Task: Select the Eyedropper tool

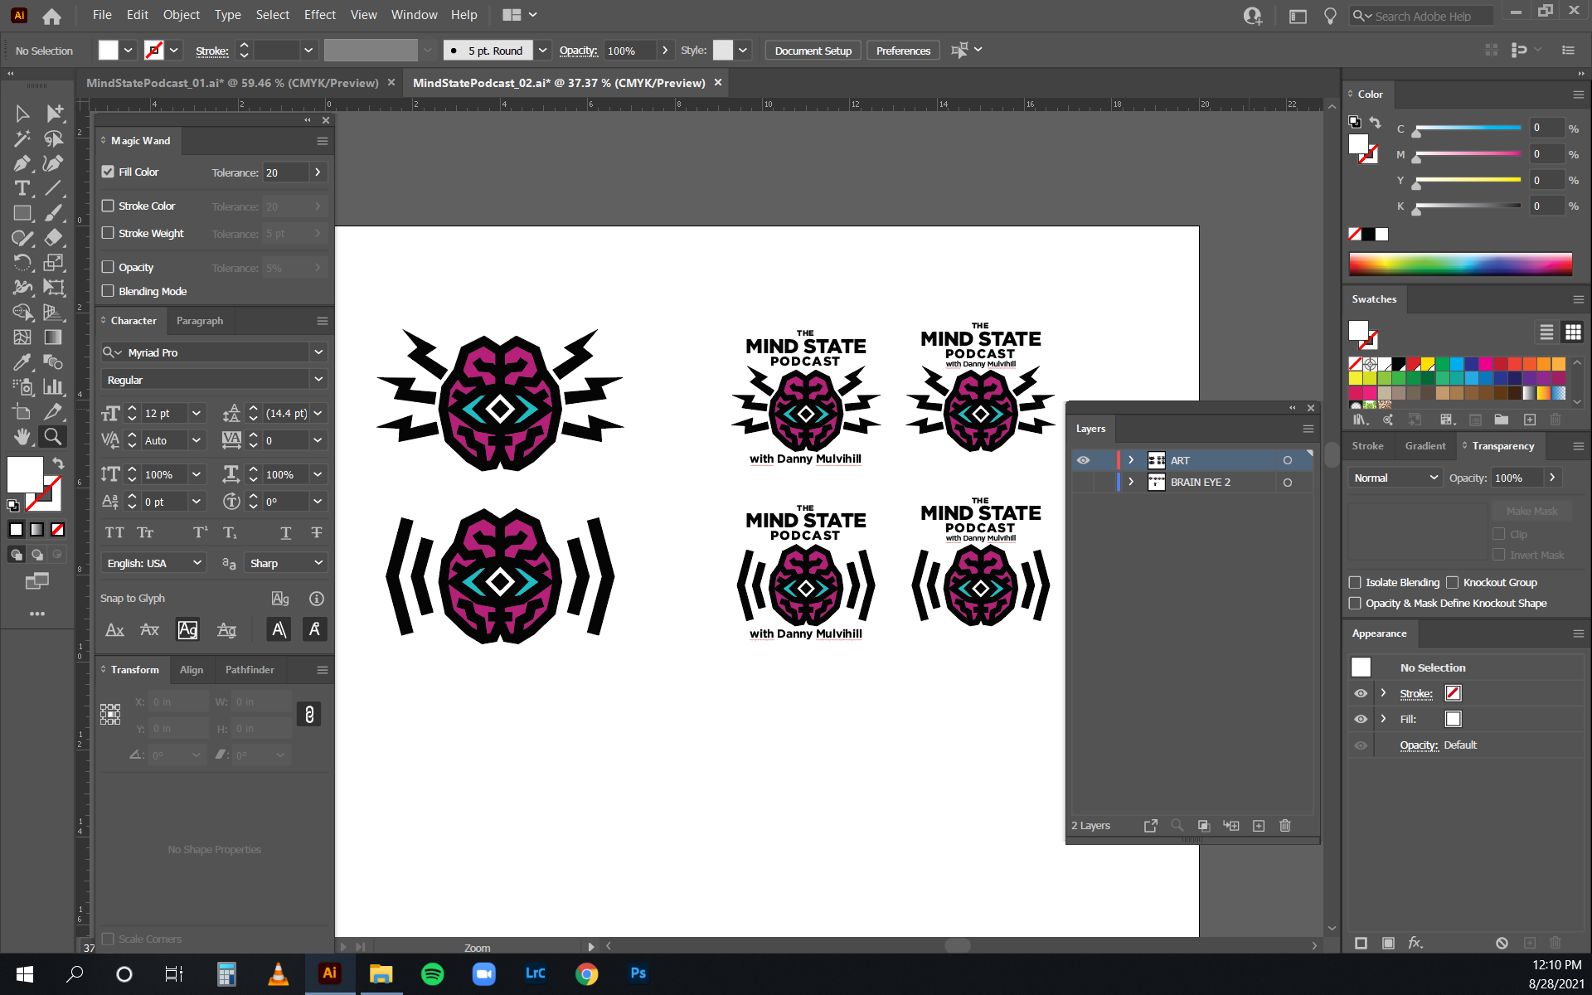Action: tap(22, 362)
